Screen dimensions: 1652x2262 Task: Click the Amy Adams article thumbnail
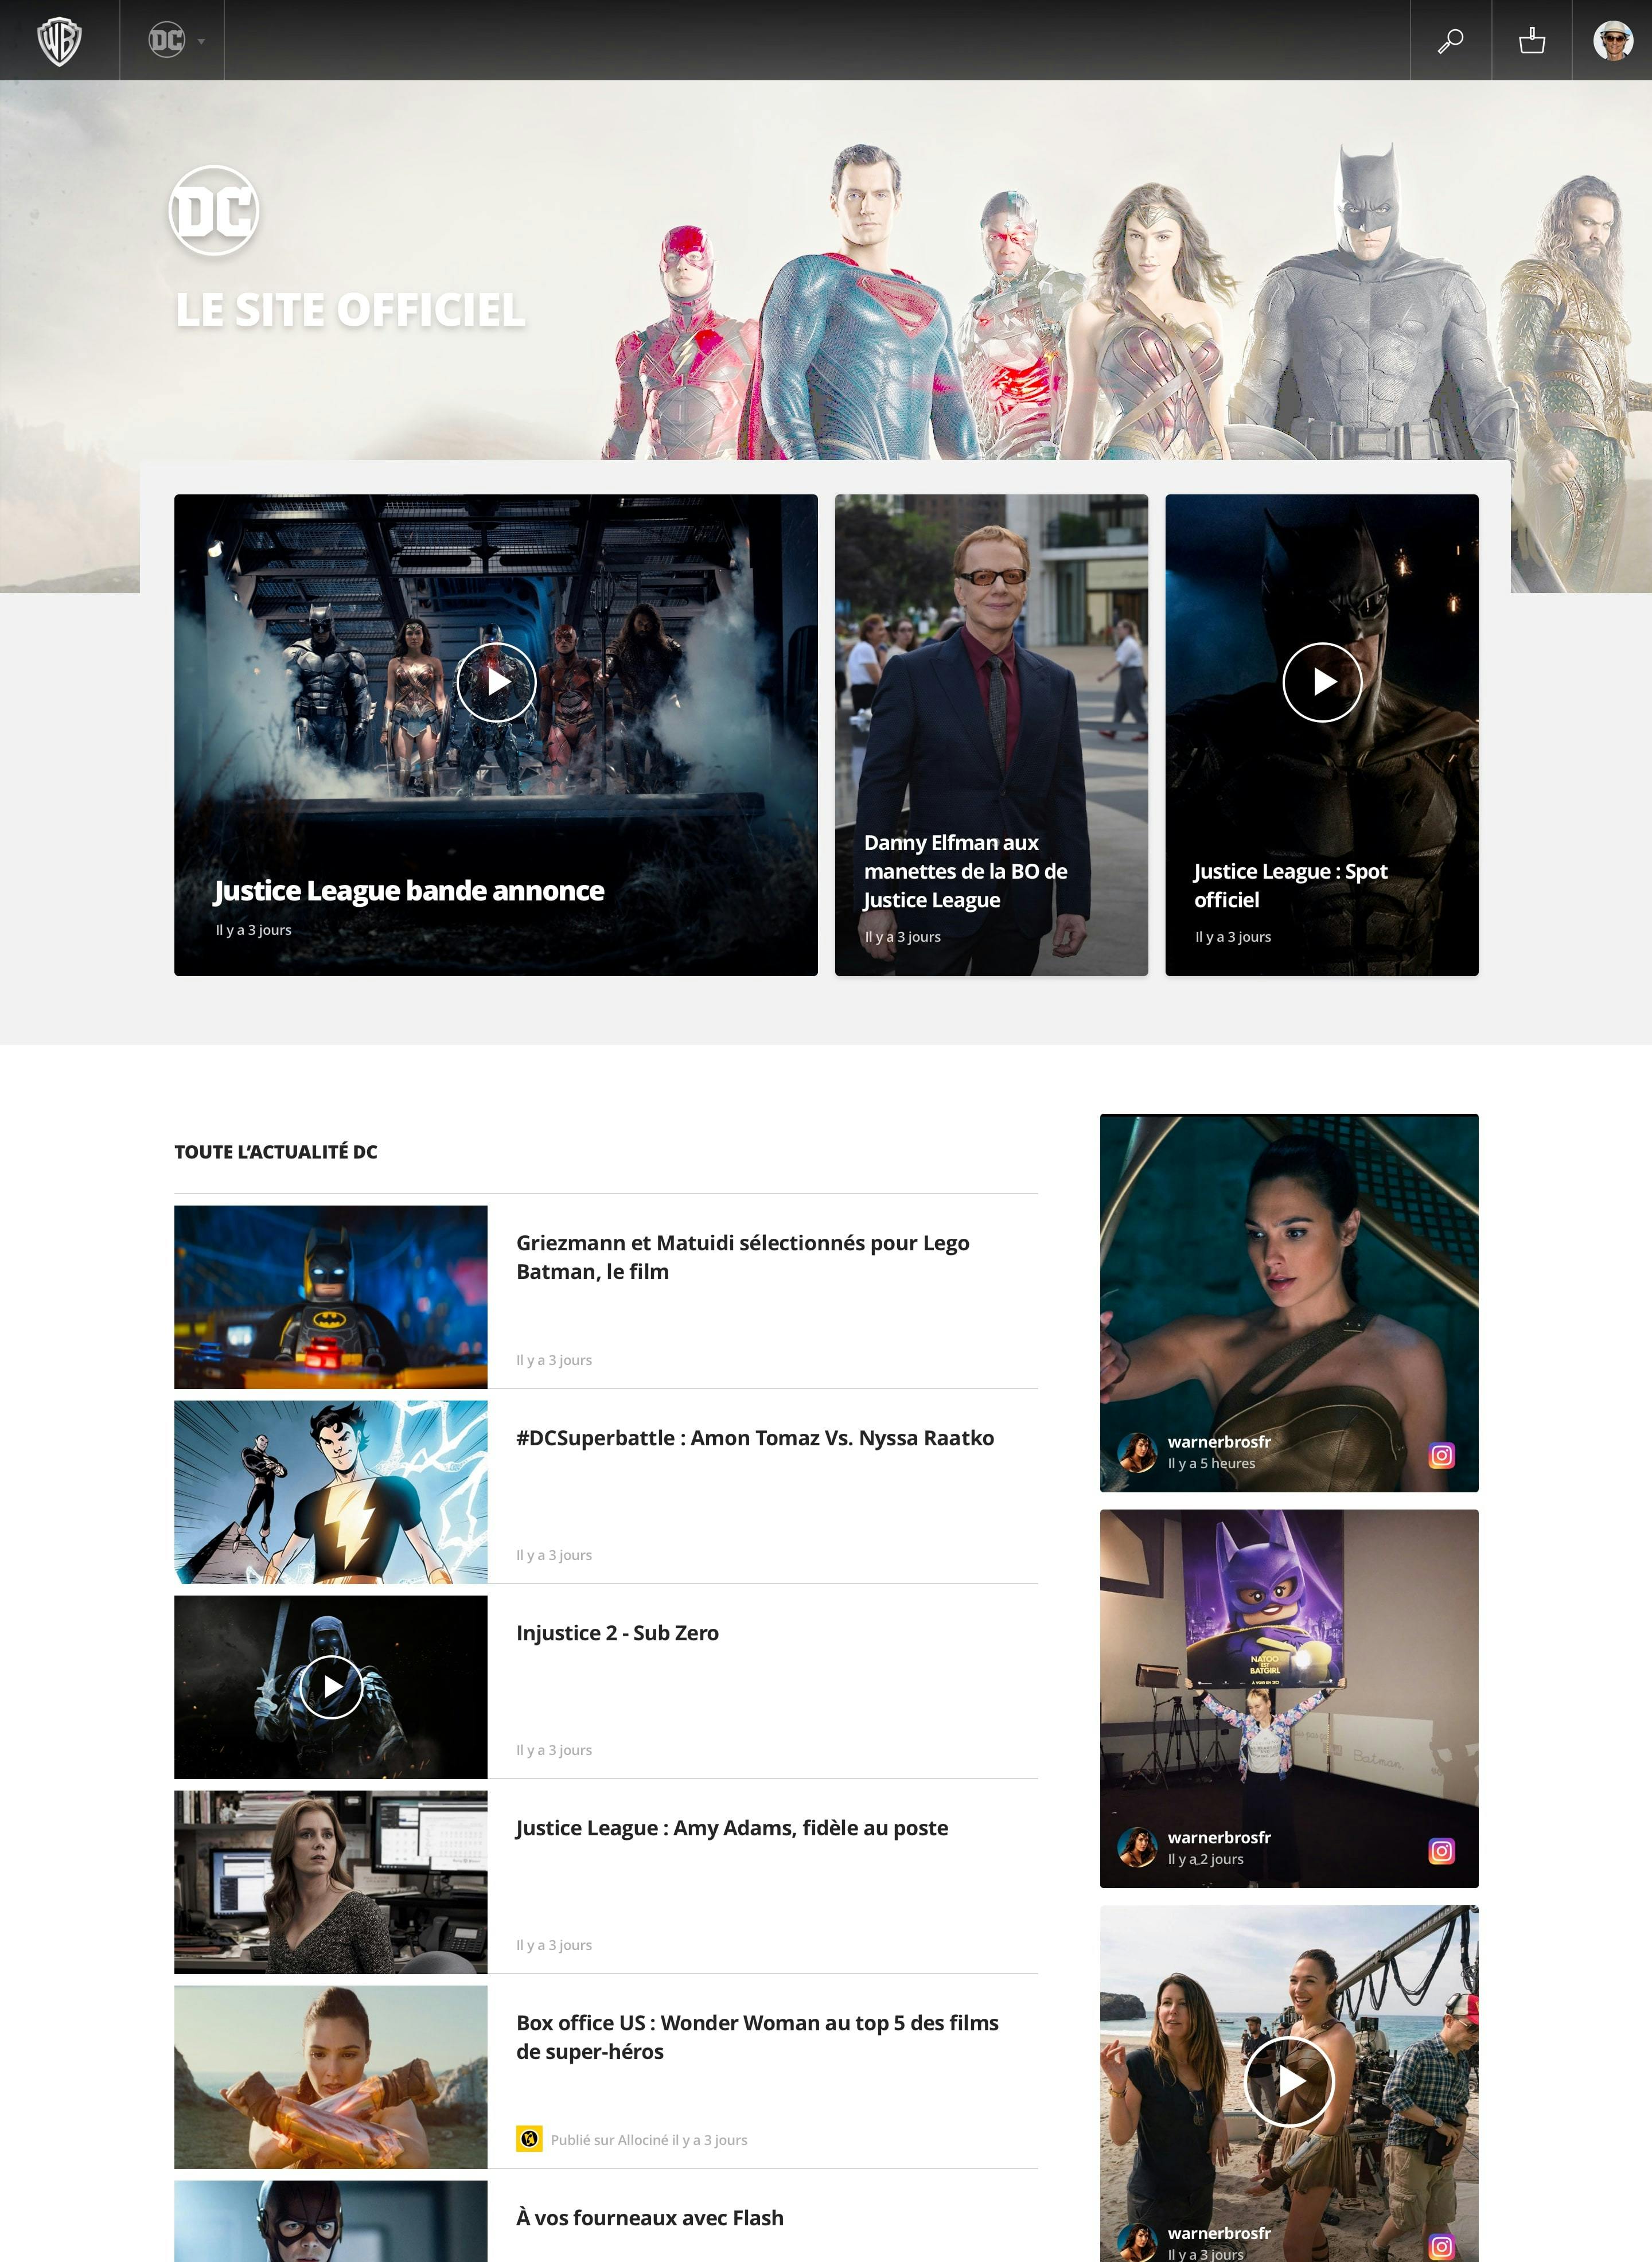(x=331, y=1881)
